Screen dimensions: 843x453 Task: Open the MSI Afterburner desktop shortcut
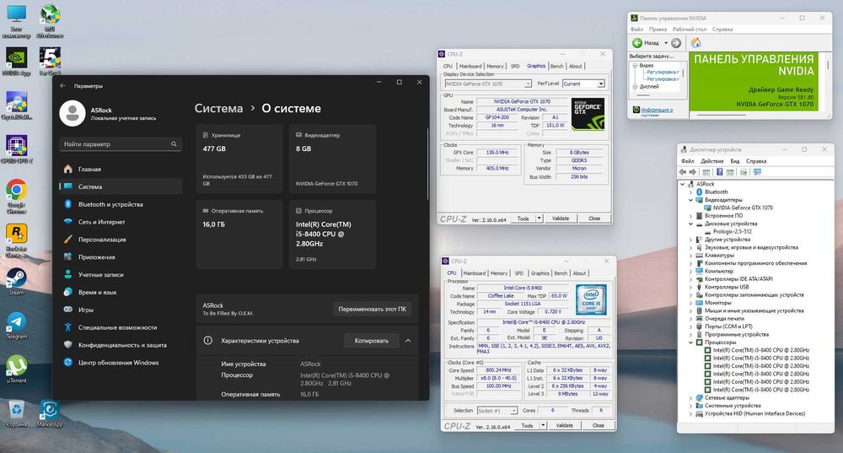click(x=50, y=20)
